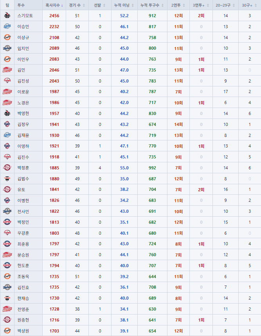Image resolution: width=261 pixels, height=336 pixels.
Task: Click the Giants logo beside 박정민
Action: (x=7, y=222)
